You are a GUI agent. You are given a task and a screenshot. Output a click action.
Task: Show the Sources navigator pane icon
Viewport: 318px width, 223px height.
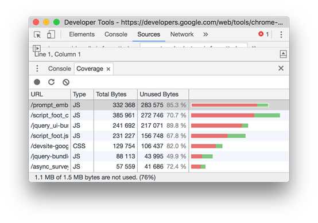tap(37, 48)
